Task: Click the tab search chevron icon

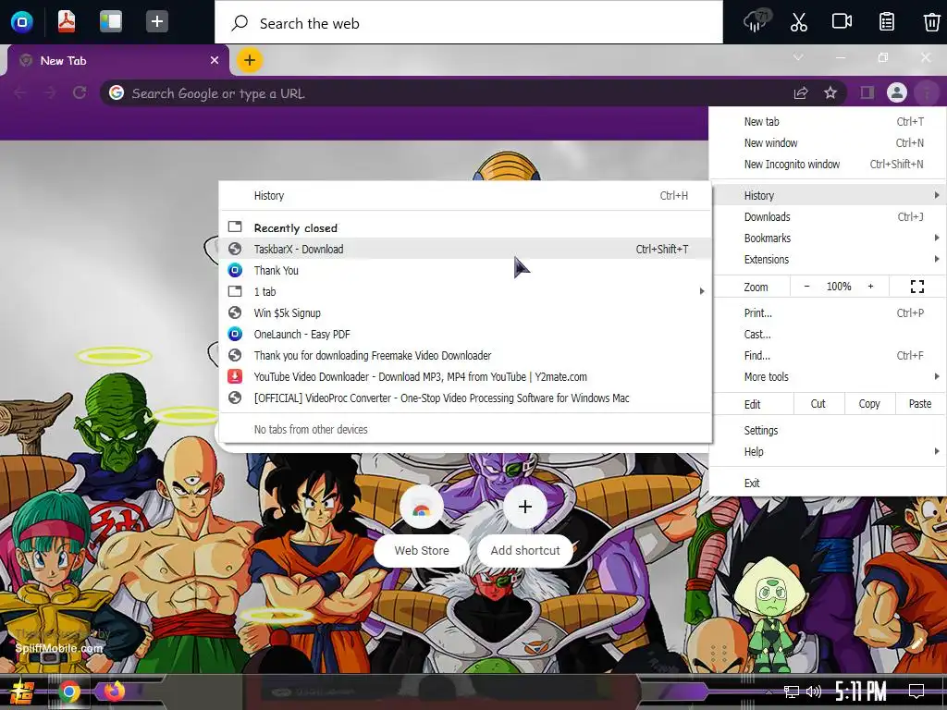Action: coord(798,57)
